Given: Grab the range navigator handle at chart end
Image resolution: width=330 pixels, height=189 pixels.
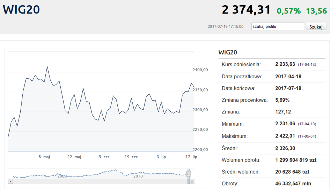Looking at the screenshot, I should coord(188,174).
